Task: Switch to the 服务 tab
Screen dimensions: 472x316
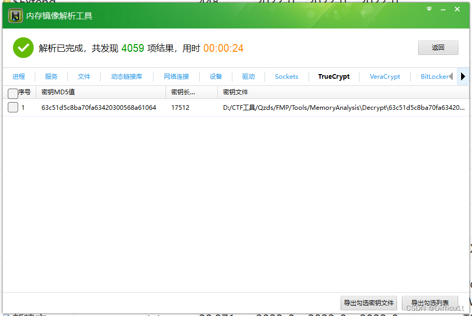Action: (51, 76)
